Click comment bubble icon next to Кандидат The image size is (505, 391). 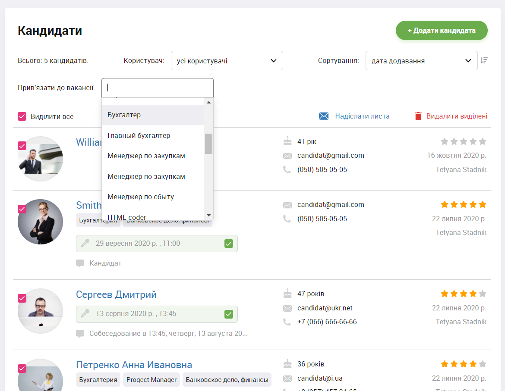[x=80, y=263]
